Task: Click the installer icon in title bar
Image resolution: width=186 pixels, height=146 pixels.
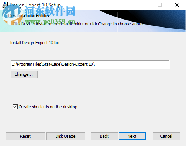Action: tap(5, 5)
